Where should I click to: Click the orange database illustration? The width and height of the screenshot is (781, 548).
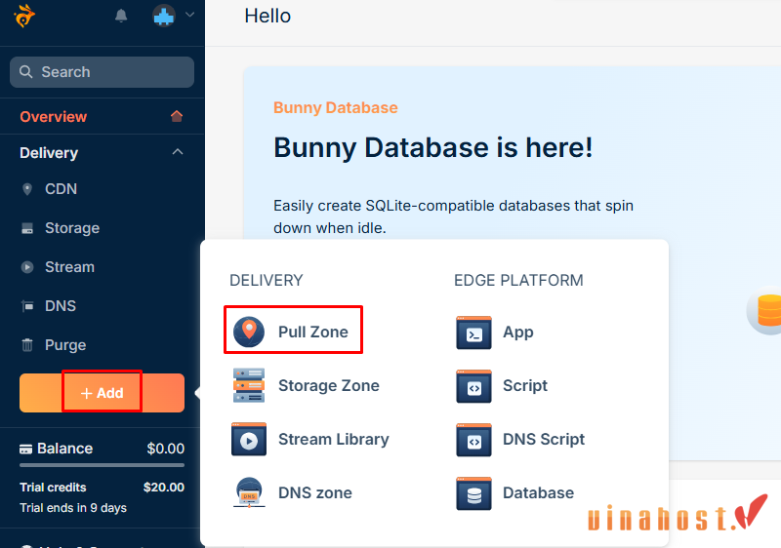click(x=765, y=310)
